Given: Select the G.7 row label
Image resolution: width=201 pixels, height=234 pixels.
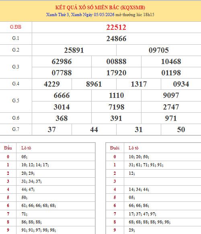Looking at the screenshot, I should pyautogui.click(x=16, y=129).
